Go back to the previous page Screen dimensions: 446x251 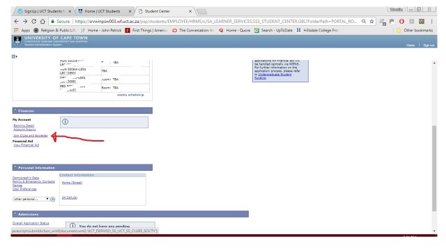pyautogui.click(x=16, y=22)
